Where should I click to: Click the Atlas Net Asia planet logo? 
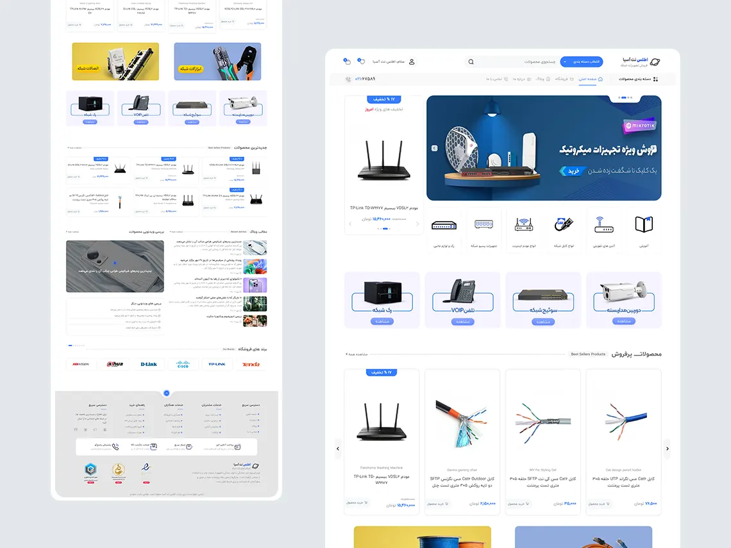(x=655, y=62)
